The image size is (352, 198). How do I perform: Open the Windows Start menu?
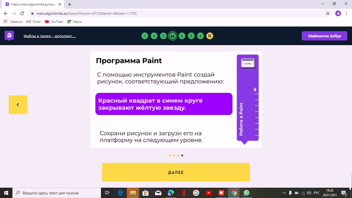pos(6,193)
